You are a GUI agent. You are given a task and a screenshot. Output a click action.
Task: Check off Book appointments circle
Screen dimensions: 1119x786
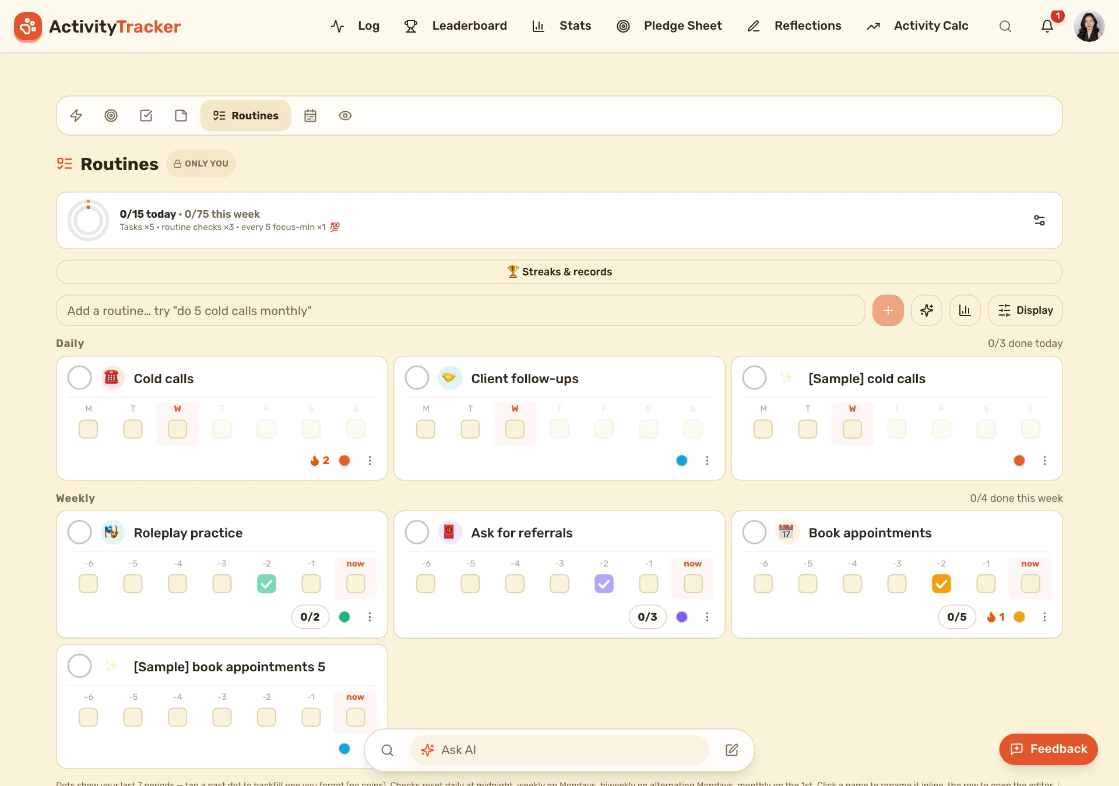(755, 532)
